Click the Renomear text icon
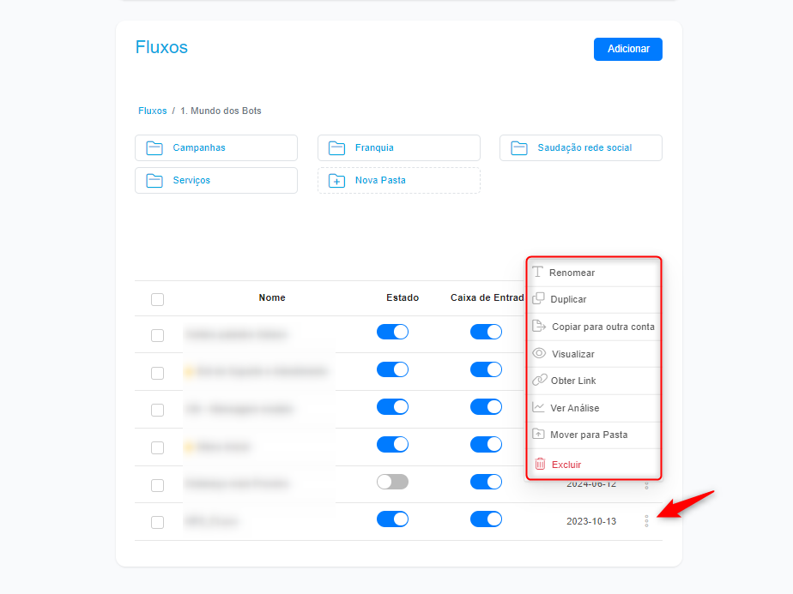Viewport: 793px width, 594px height. point(538,273)
